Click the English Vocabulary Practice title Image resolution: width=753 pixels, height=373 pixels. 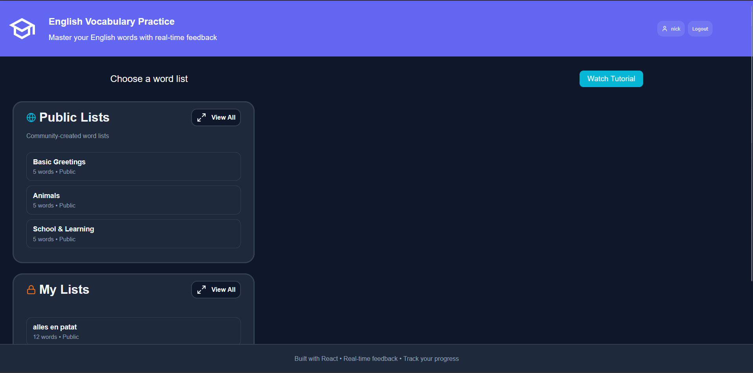click(111, 22)
